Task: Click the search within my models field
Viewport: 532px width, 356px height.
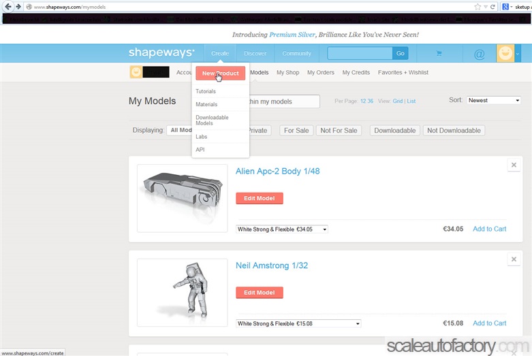Action: (x=284, y=101)
